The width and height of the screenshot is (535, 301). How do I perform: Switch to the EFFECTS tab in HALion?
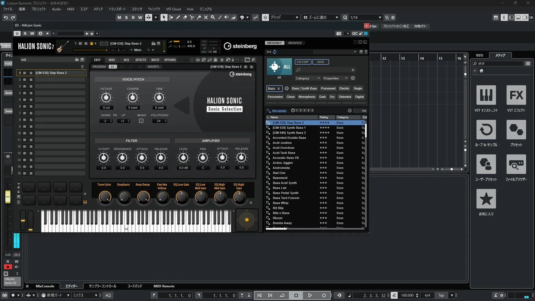(x=141, y=60)
